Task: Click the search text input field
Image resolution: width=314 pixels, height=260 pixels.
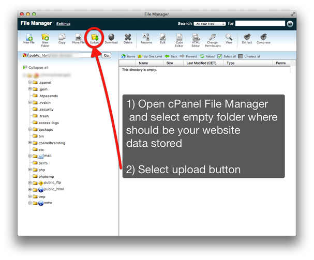Action: 260,23
